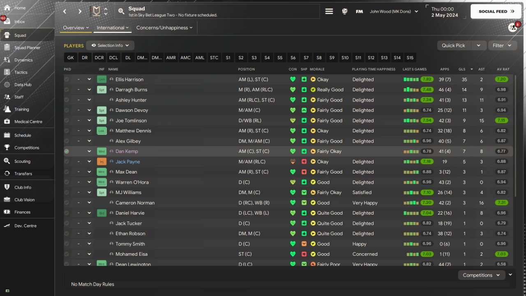526x296 pixels.
Task: Open the Club Info shield icon
Action: pyautogui.click(x=7, y=187)
